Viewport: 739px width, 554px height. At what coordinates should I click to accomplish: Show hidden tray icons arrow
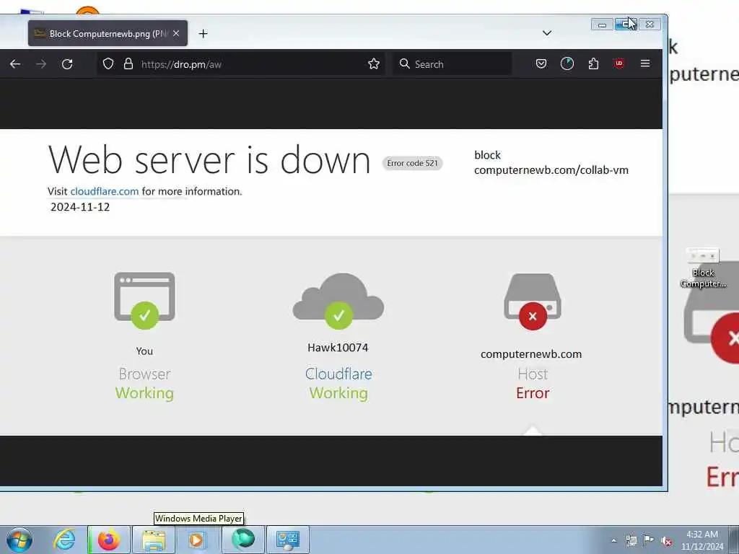coord(613,541)
